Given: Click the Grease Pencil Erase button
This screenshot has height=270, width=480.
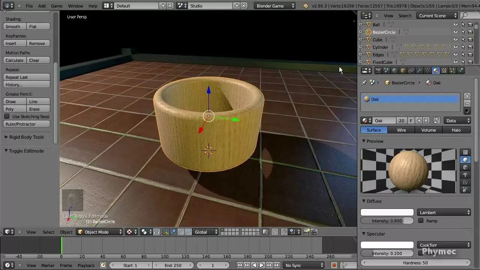Looking at the screenshot, I should 38,109.
